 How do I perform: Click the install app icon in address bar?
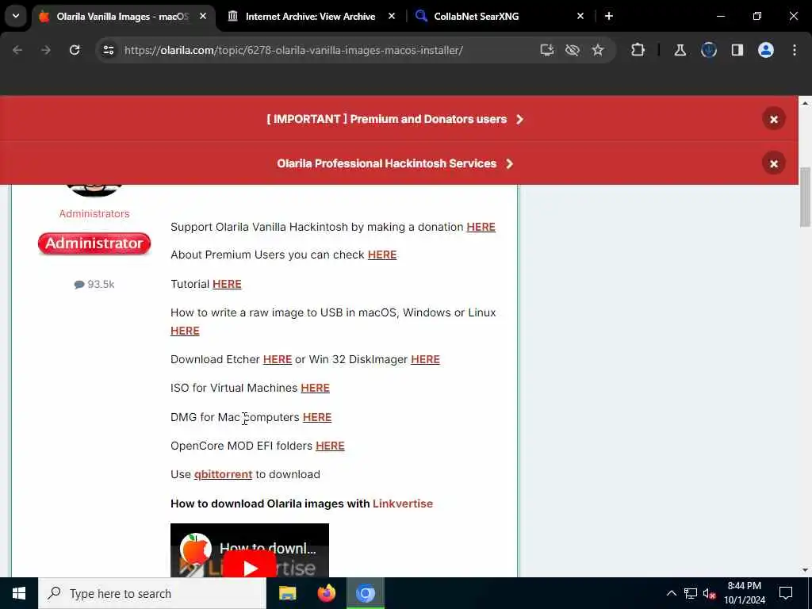547,50
